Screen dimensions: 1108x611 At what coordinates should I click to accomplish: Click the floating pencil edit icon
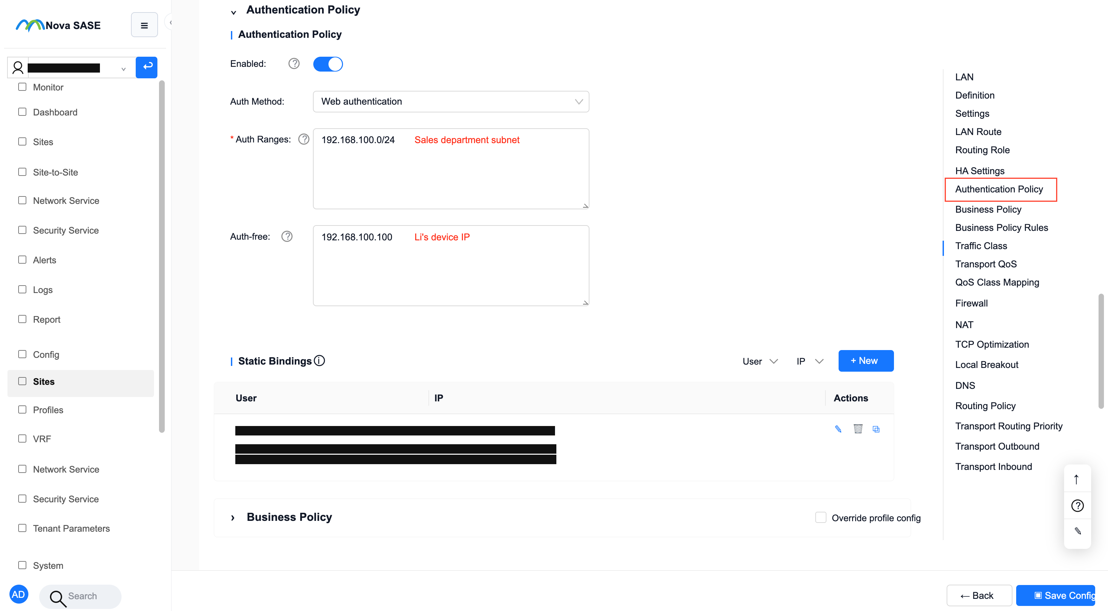click(1078, 531)
